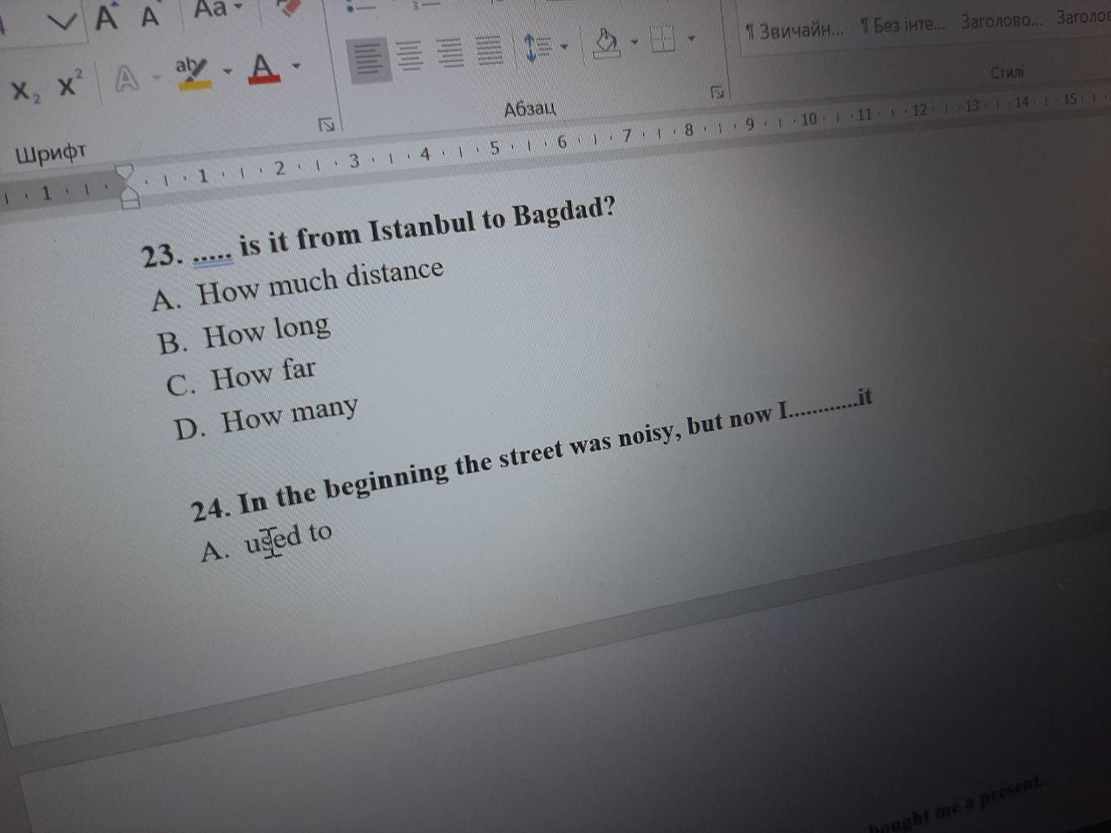The image size is (1111, 833).
Task: Click answer 'used to' under question 24
Action: tap(288, 538)
